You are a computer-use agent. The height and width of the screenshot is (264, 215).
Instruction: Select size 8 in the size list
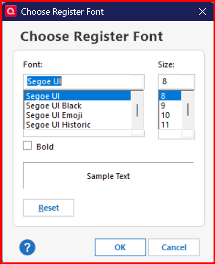coord(171,96)
